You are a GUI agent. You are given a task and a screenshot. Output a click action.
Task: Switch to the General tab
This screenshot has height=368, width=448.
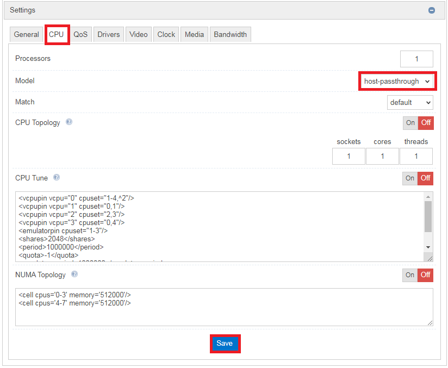26,34
